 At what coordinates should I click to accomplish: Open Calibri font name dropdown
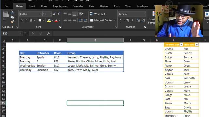(41, 14)
